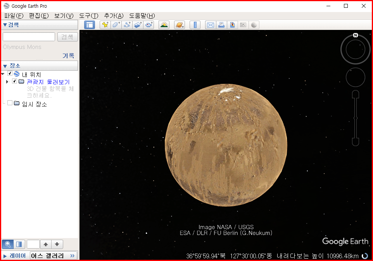Viewport: 373px width, 261px height.
Task: Click the View in Google Maps icon
Action: (243, 25)
